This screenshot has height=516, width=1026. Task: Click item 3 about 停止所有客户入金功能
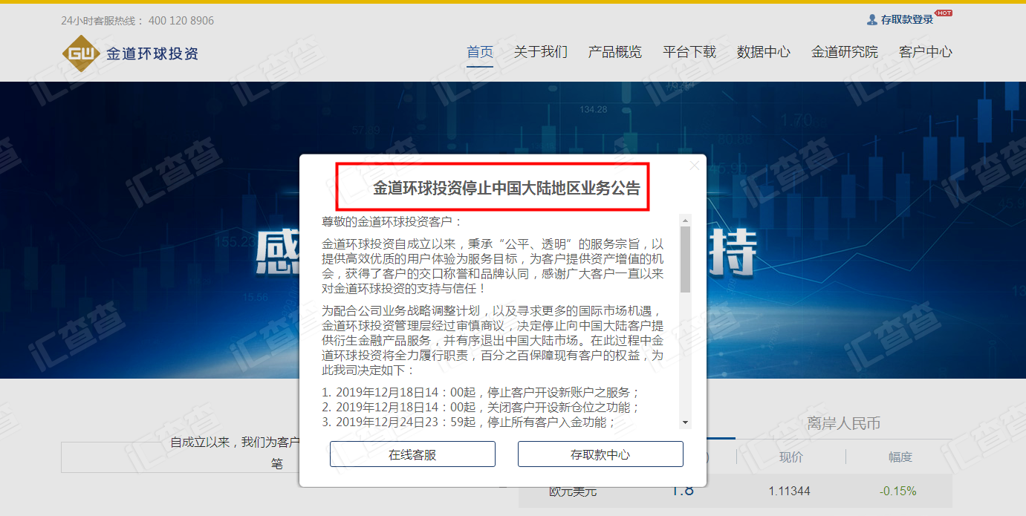(x=469, y=422)
